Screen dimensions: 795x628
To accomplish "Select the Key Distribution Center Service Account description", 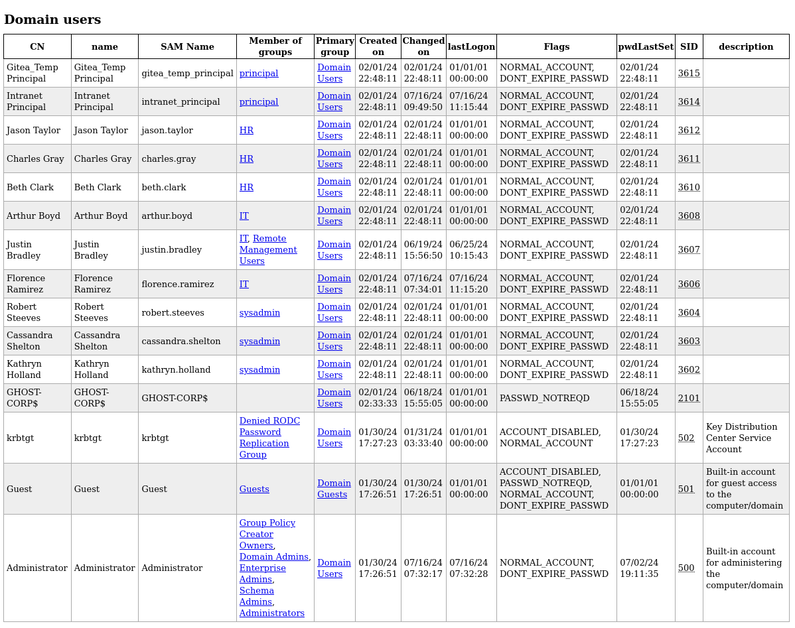I will [741, 438].
